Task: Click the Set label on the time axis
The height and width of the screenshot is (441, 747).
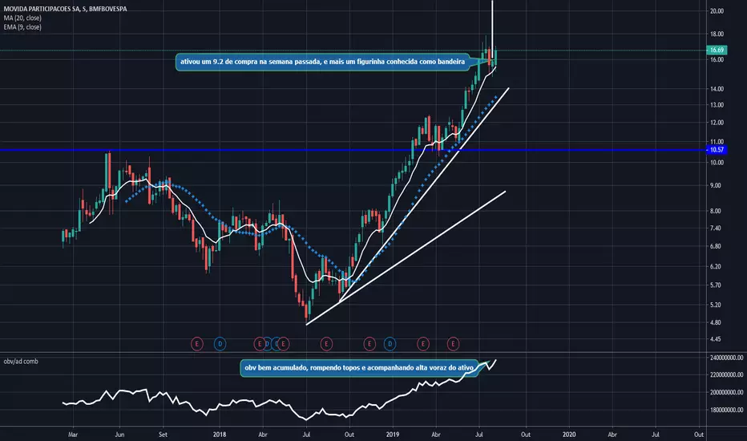Action: click(163, 435)
